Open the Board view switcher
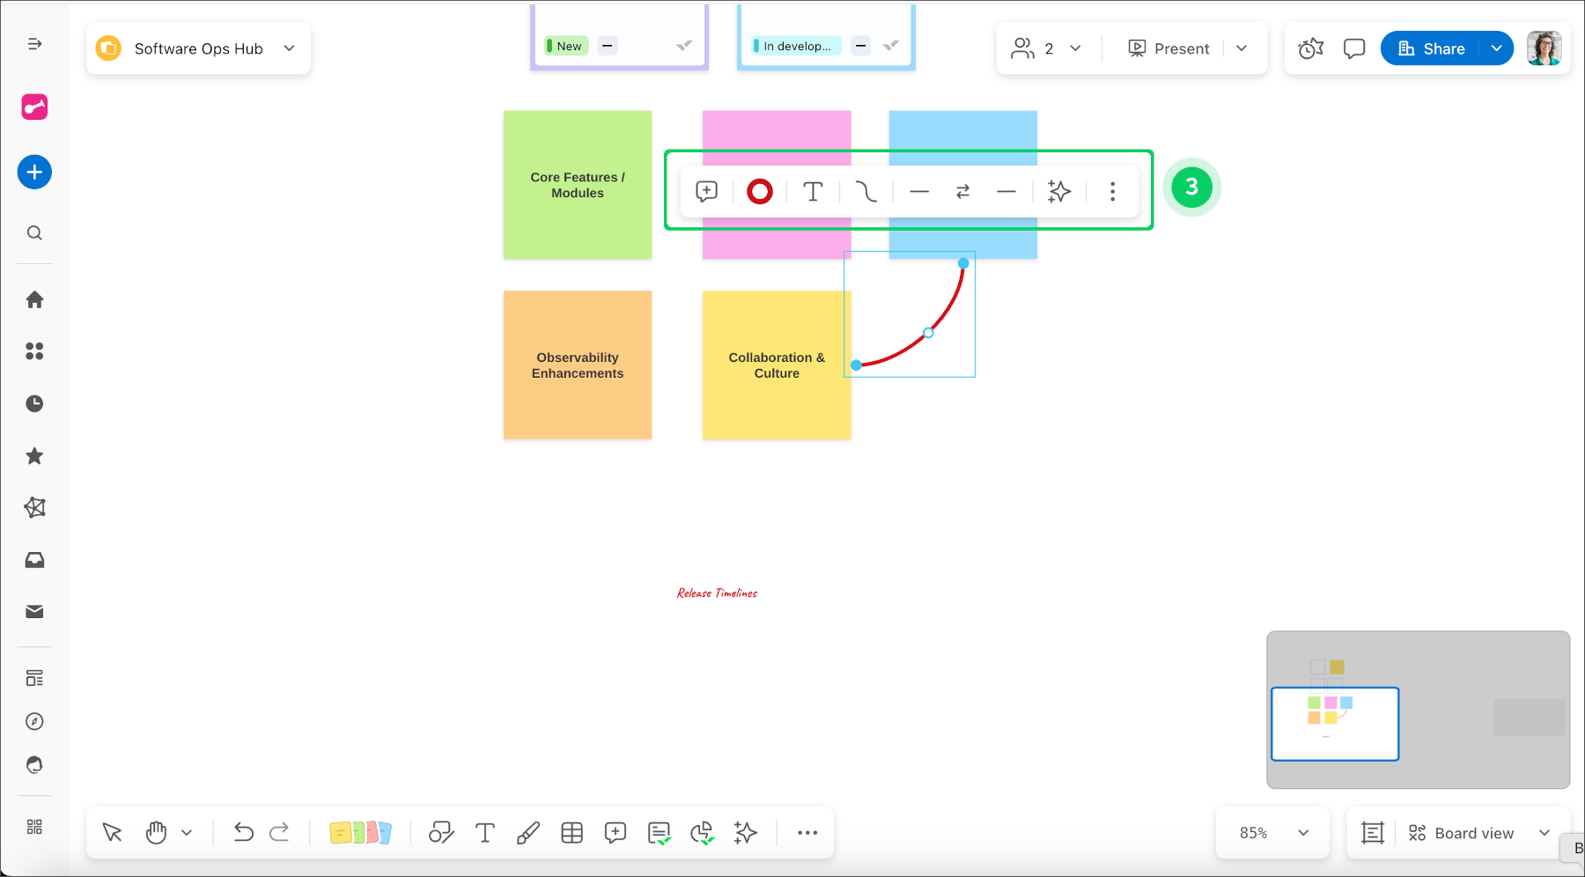Screen dimensions: 1585x877 (x=1478, y=833)
